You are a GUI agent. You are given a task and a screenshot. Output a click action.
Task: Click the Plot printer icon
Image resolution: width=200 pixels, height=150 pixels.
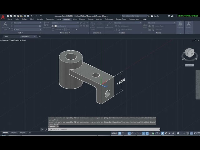[x=28, y=16]
